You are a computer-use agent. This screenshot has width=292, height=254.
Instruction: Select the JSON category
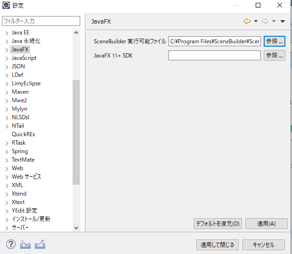tap(18, 66)
